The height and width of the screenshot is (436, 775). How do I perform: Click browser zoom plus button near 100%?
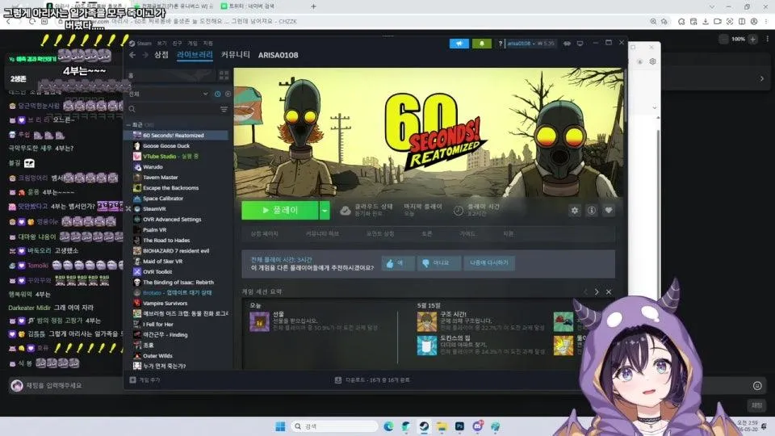coord(752,39)
